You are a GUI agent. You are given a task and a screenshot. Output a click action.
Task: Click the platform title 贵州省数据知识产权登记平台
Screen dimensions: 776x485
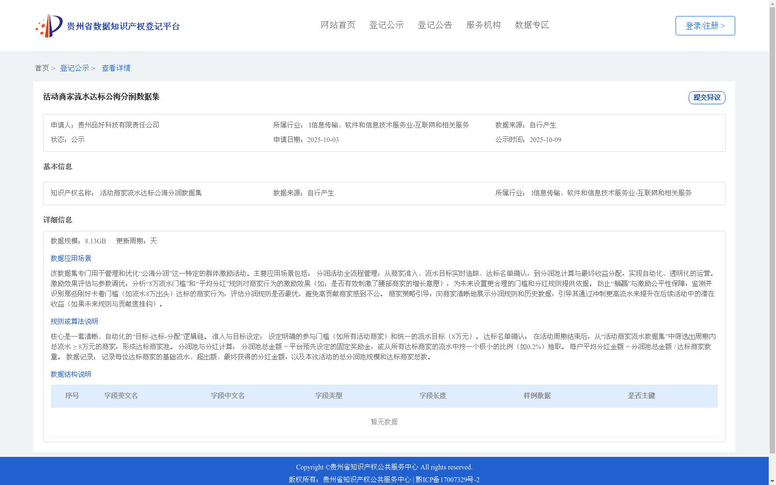123,26
